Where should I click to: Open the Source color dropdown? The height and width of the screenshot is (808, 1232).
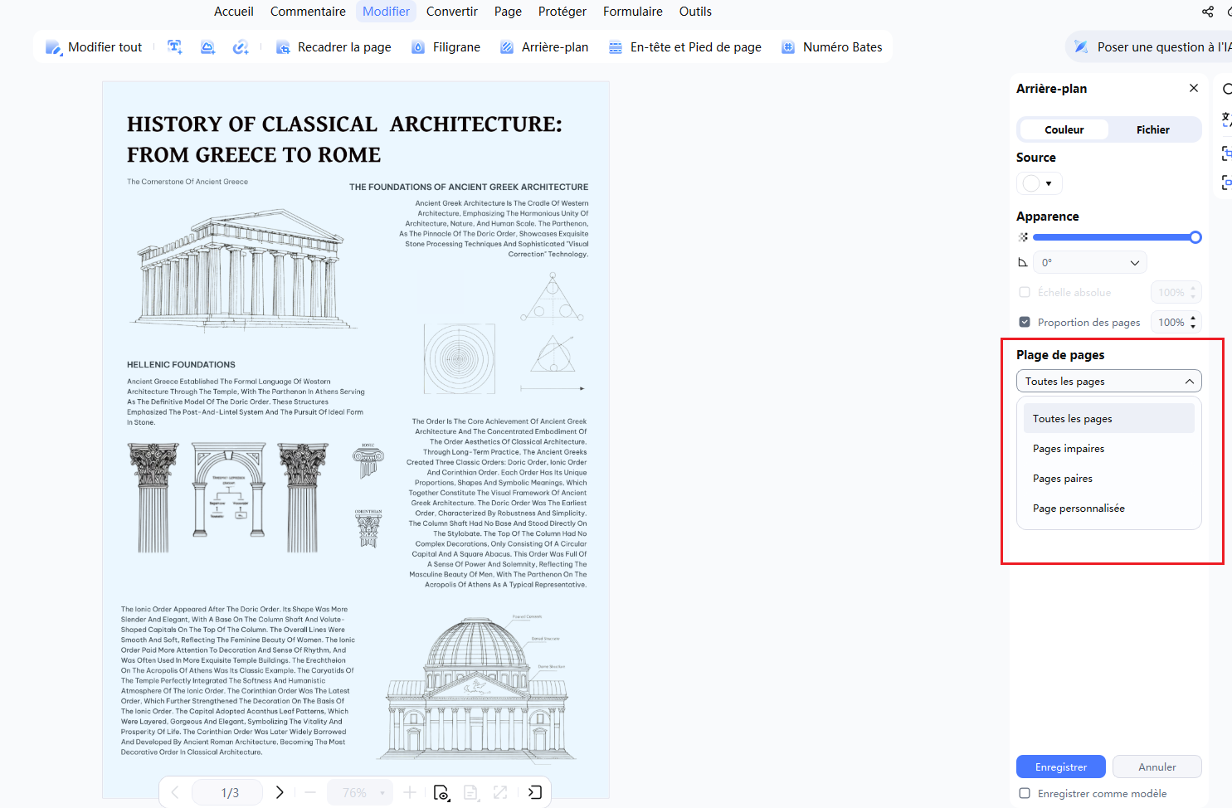pos(1039,183)
